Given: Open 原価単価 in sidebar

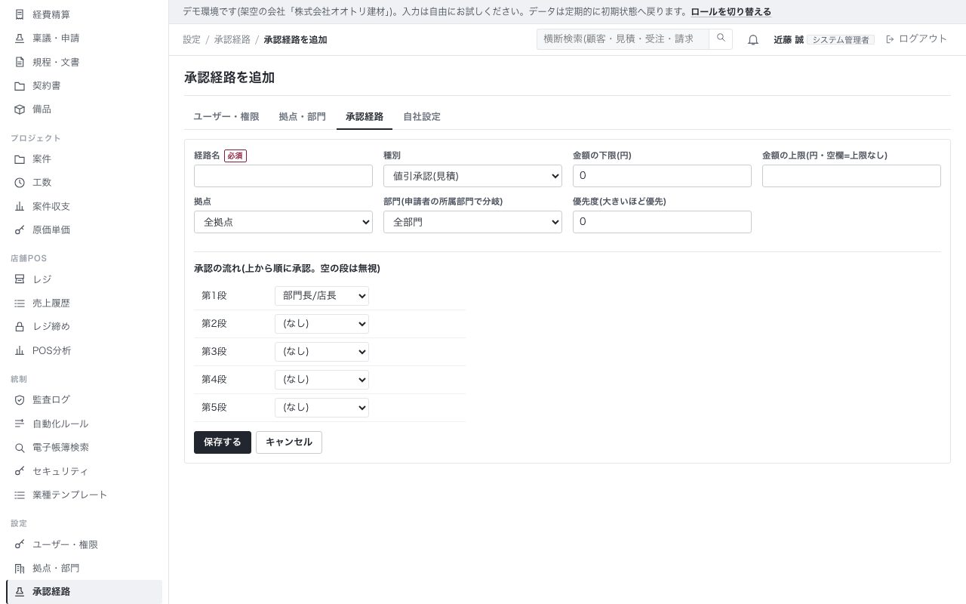Looking at the screenshot, I should (84, 230).
